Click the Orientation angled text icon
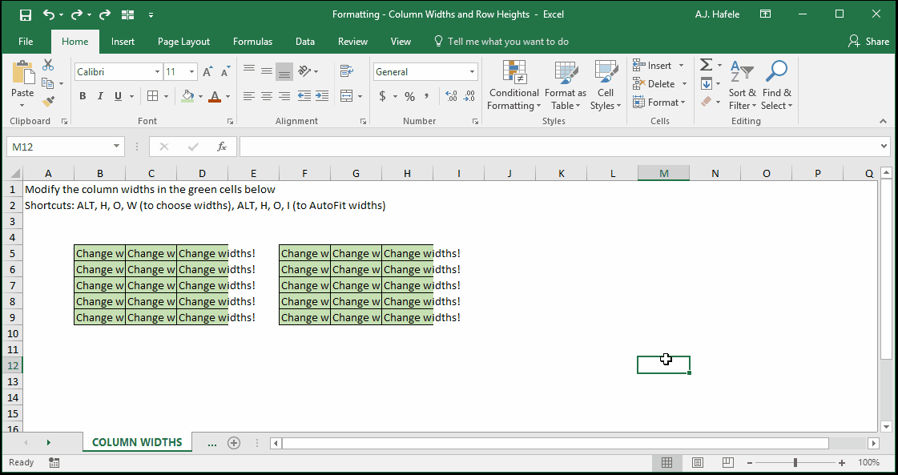898x475 pixels. 304,71
